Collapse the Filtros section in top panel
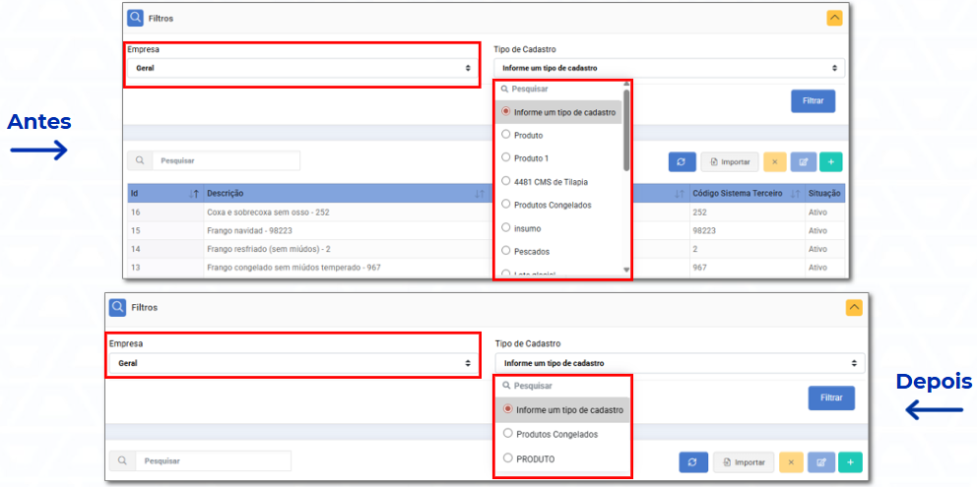The image size is (977, 487). point(834,17)
